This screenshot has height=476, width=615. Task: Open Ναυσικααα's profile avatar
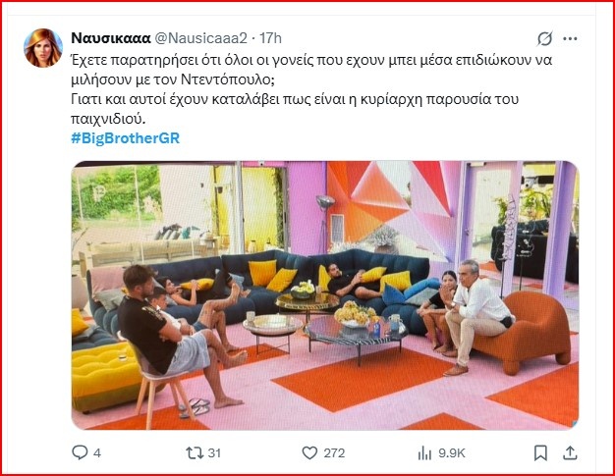pyautogui.click(x=43, y=48)
